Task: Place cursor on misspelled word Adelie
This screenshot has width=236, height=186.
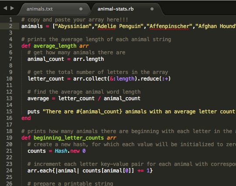Action: 107,26
